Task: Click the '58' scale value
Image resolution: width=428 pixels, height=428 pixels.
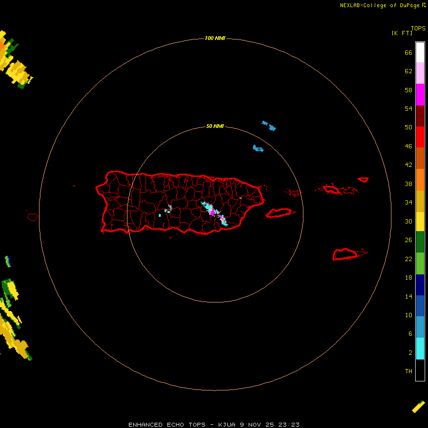Action: coord(409,90)
